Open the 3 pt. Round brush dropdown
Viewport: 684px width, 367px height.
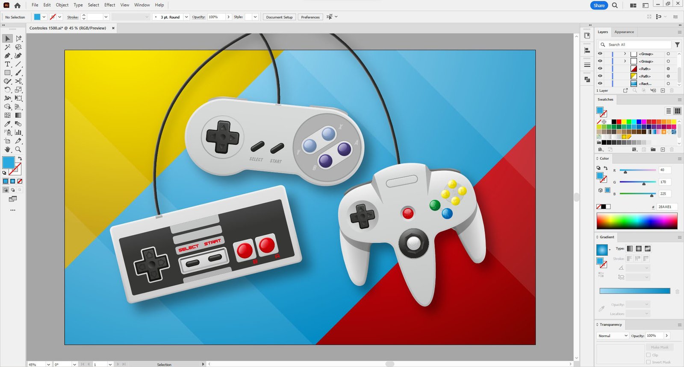coord(186,17)
